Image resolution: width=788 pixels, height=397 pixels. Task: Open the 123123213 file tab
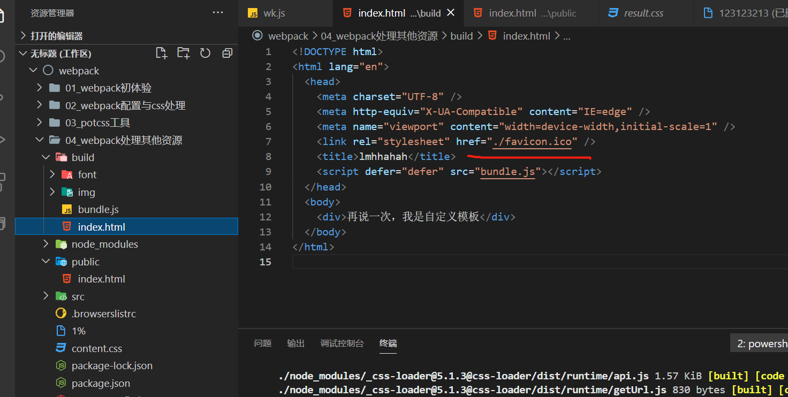point(744,13)
